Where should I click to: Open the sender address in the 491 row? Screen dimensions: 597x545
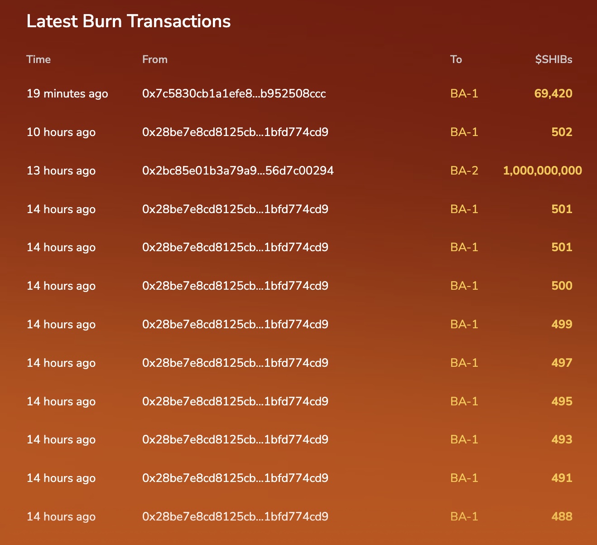point(235,478)
